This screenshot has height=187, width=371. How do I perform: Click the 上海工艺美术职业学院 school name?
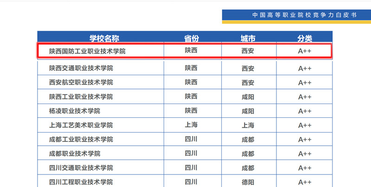81,125
